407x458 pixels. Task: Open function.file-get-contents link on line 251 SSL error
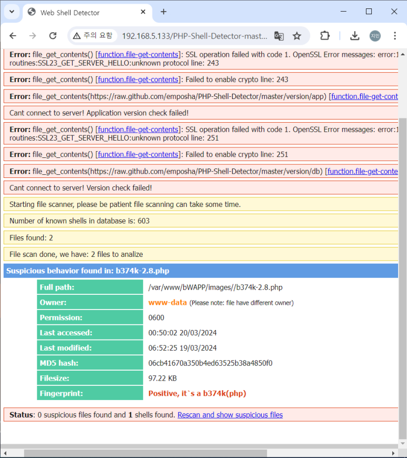[138, 130]
